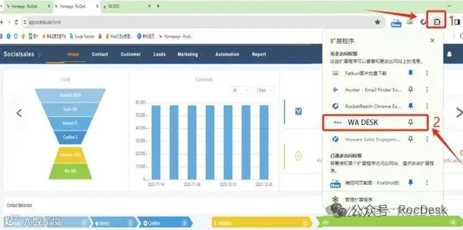463x230 pixels.
Task: Reload the current page
Action: pos(16,22)
